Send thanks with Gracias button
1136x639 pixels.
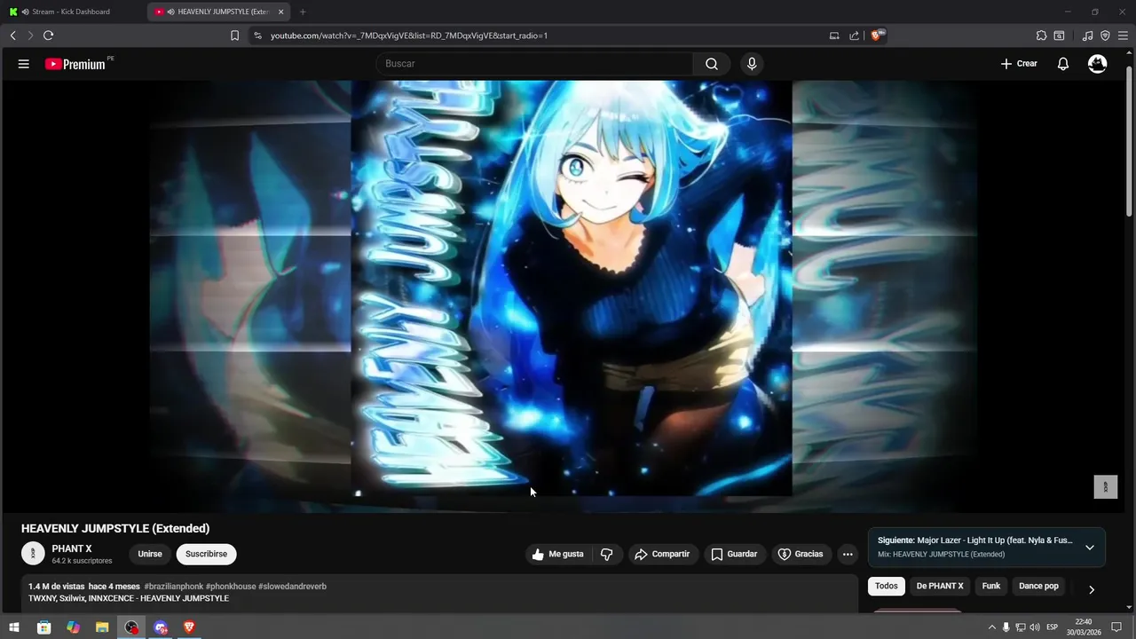[801, 554]
